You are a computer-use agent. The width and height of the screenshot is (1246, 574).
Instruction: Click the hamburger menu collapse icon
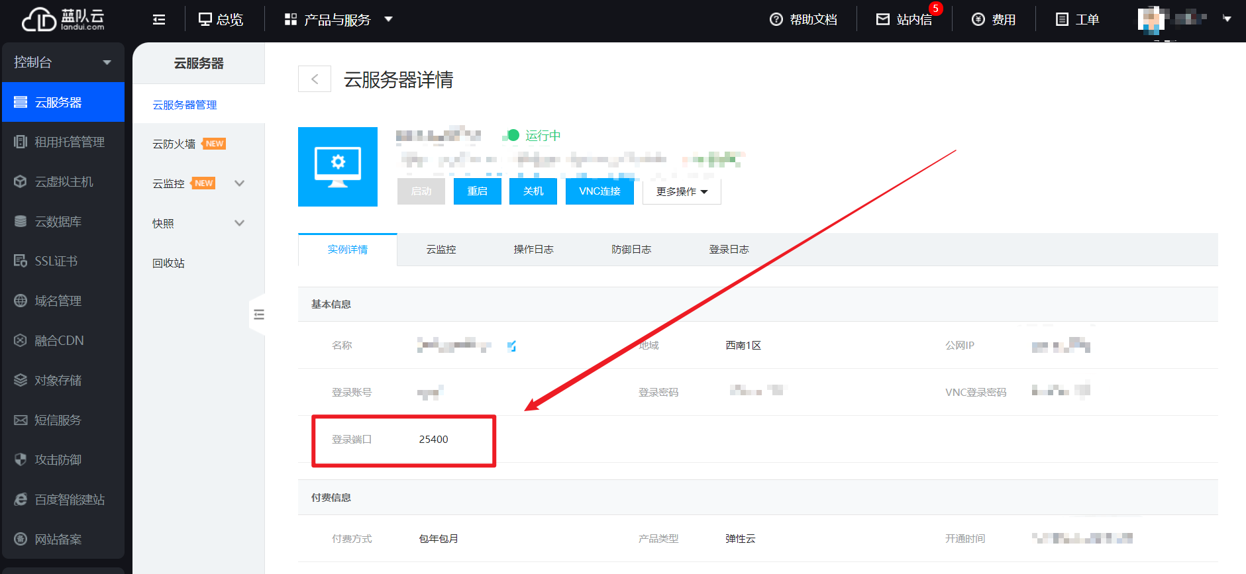pyautogui.click(x=159, y=20)
